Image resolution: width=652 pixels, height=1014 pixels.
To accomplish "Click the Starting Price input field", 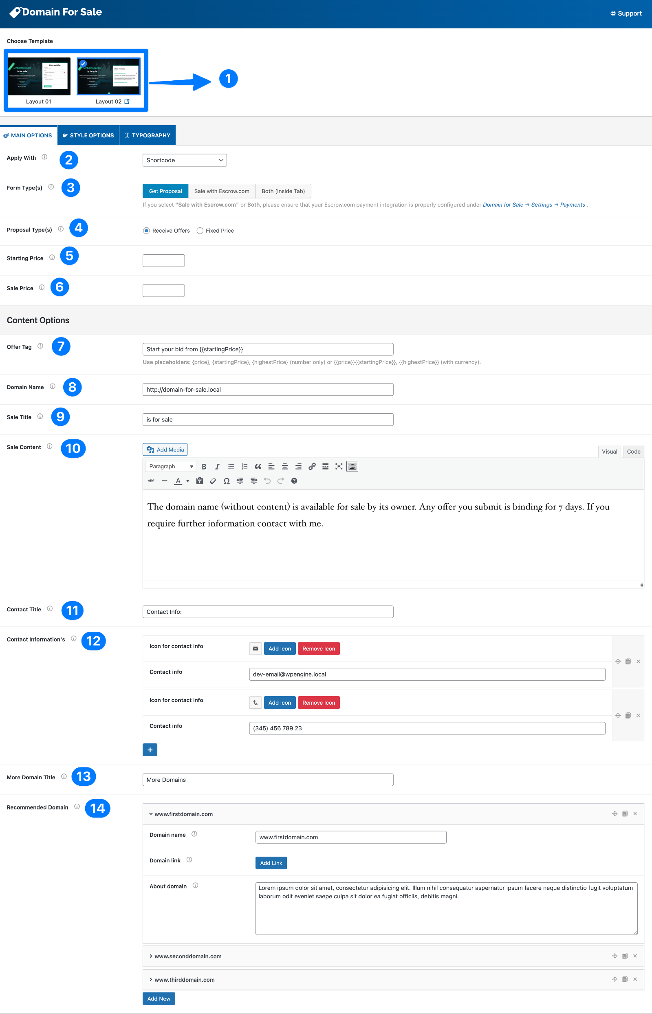I will [x=163, y=260].
